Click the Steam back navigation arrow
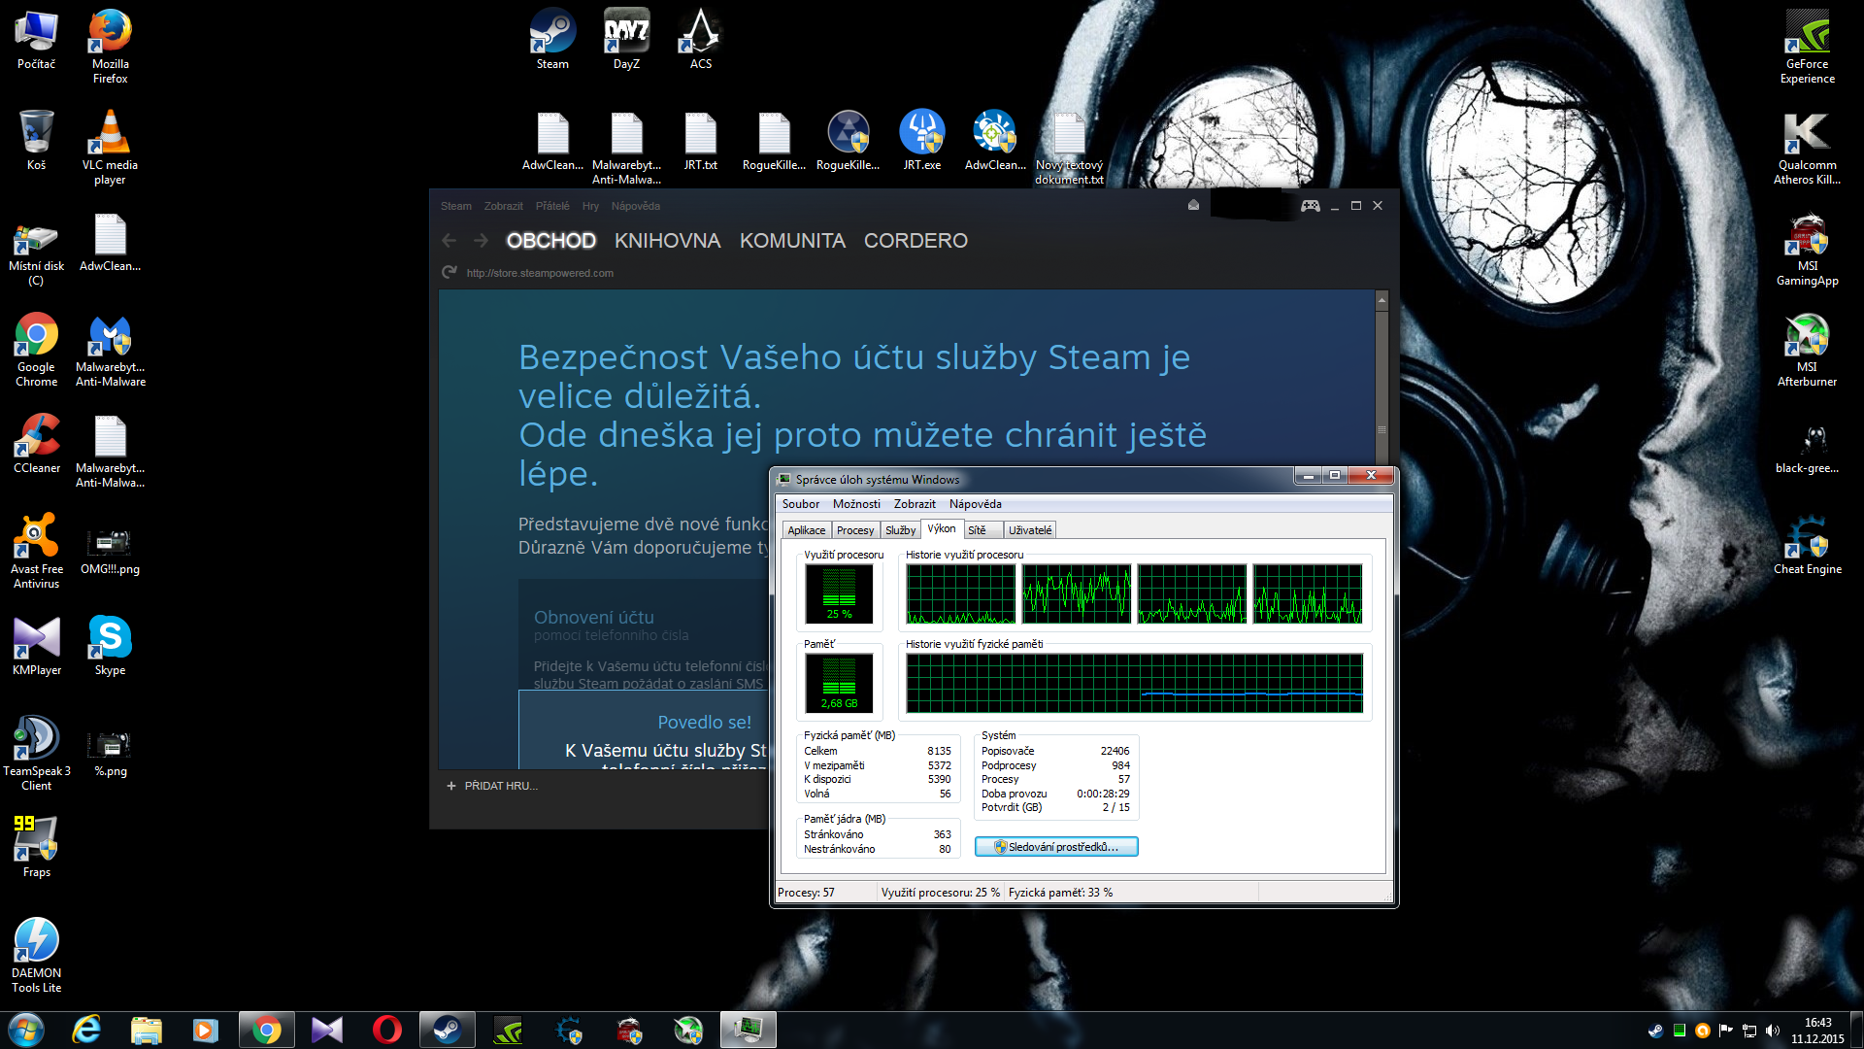The image size is (1864, 1049). tap(449, 241)
